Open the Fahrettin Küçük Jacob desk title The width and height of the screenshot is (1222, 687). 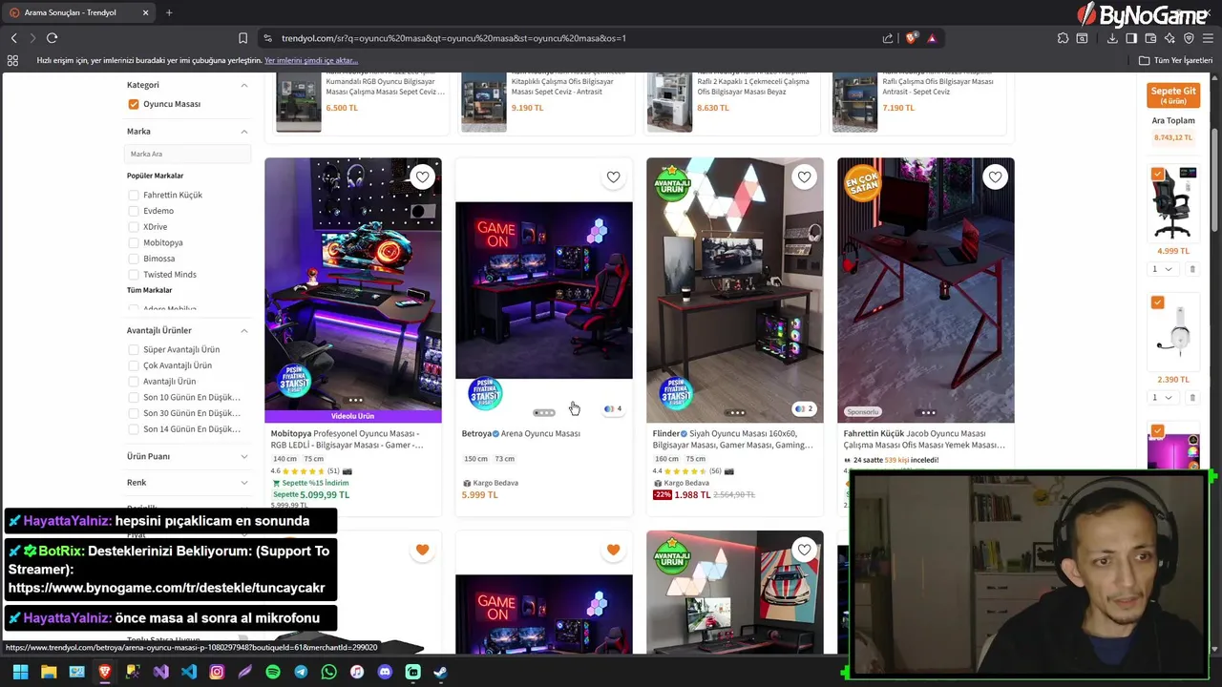[x=924, y=439]
